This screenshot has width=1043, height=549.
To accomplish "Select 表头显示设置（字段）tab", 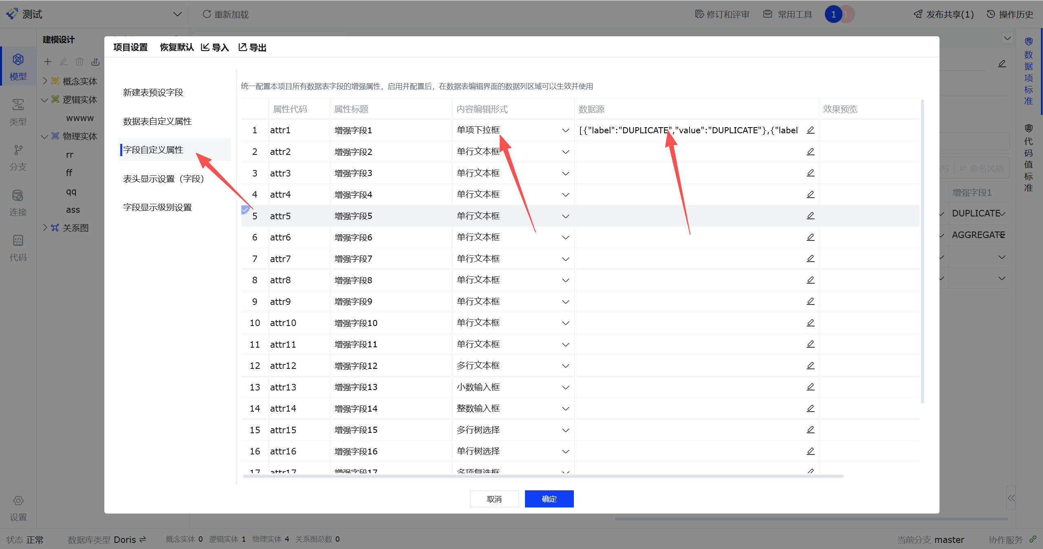I will [x=163, y=179].
